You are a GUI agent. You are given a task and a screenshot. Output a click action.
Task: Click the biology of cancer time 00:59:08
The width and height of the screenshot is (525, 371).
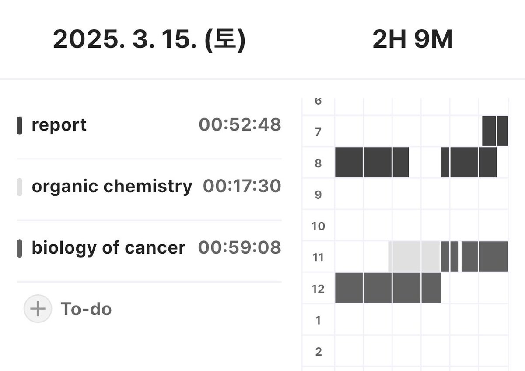tap(240, 247)
